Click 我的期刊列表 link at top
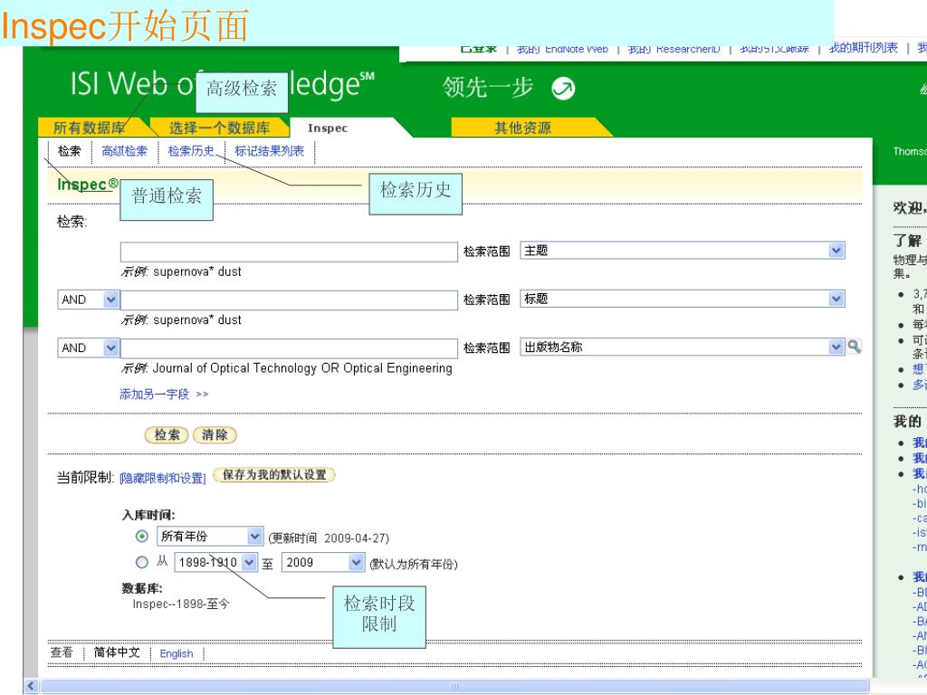927x695 pixels. [863, 49]
